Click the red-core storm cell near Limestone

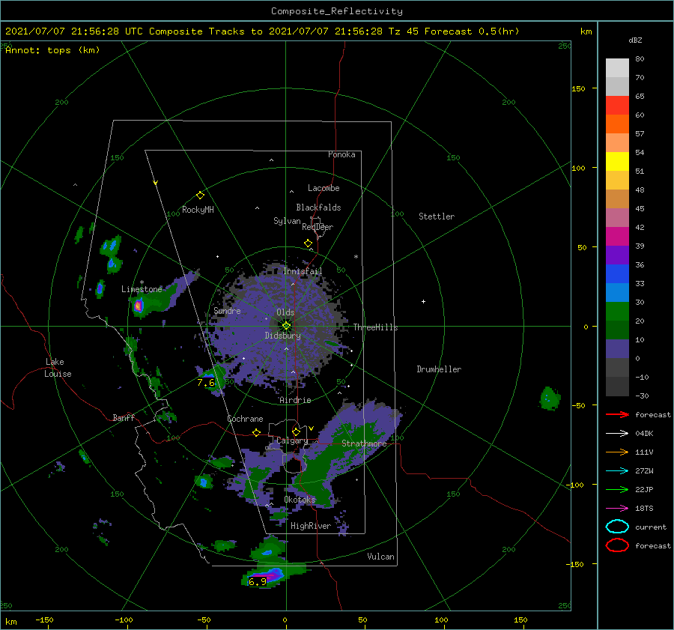pos(139,306)
